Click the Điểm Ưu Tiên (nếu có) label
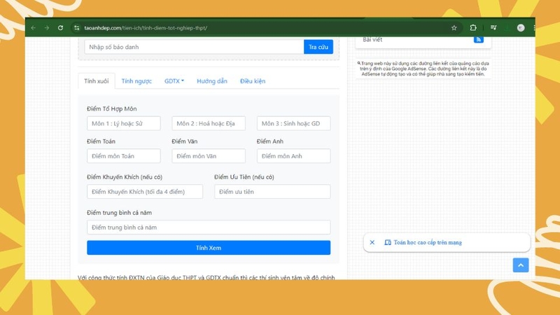 pyautogui.click(x=244, y=177)
